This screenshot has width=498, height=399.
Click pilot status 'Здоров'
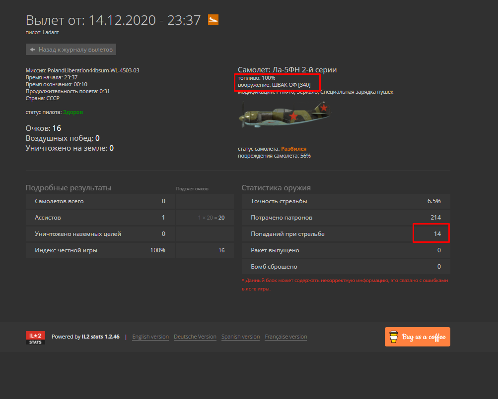point(73,113)
